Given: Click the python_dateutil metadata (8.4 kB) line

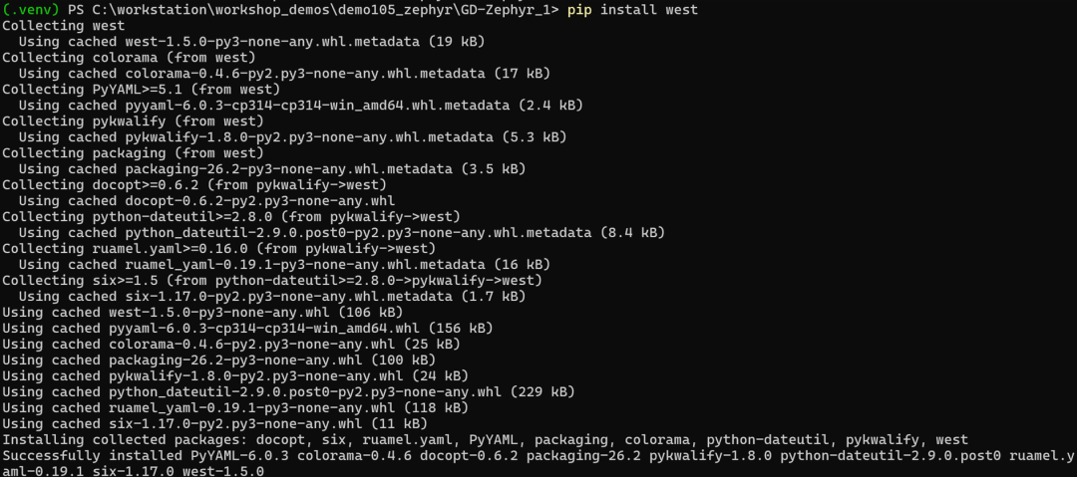Looking at the screenshot, I should coord(342,233).
